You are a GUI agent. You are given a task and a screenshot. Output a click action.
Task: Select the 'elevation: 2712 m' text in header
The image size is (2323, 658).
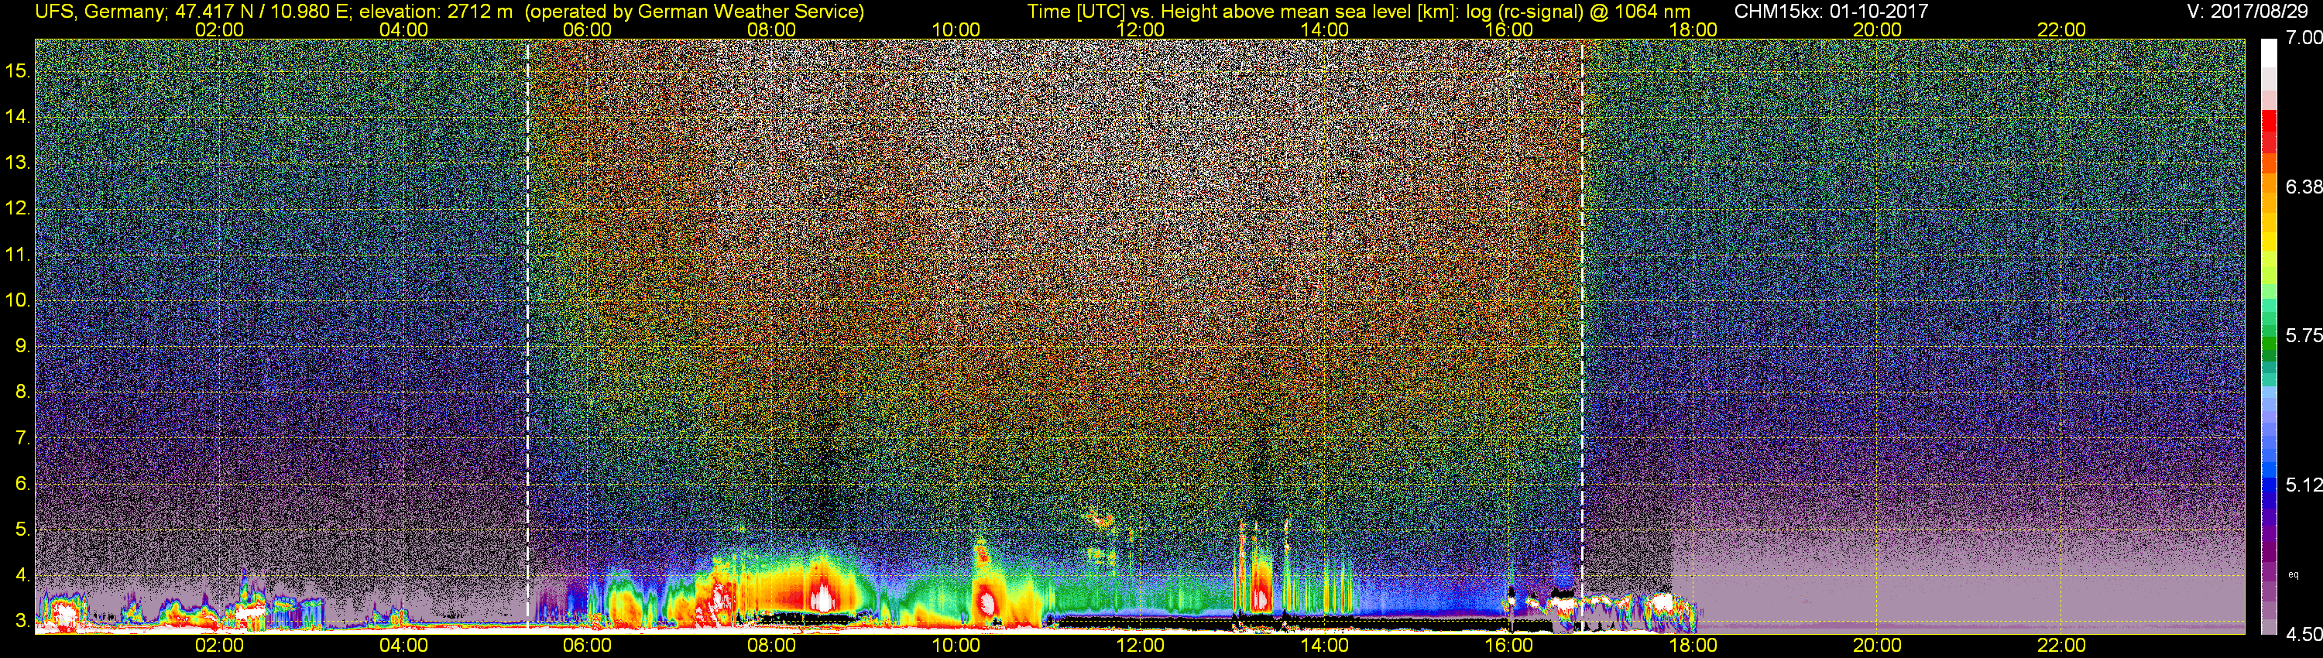pyautogui.click(x=437, y=12)
